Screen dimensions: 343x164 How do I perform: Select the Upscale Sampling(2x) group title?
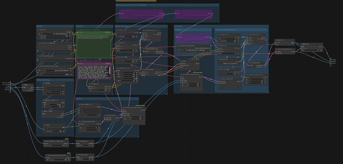(x=225, y=30)
